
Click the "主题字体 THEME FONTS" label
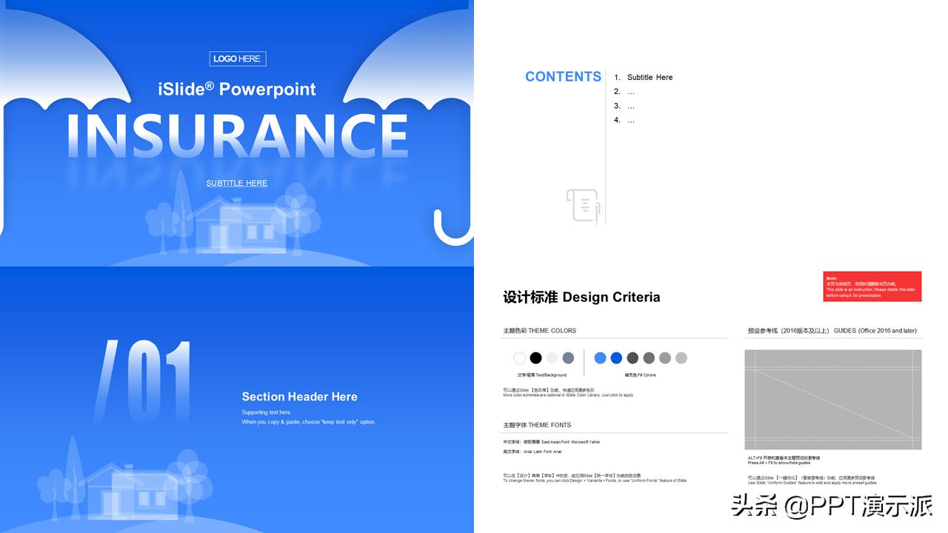537,425
